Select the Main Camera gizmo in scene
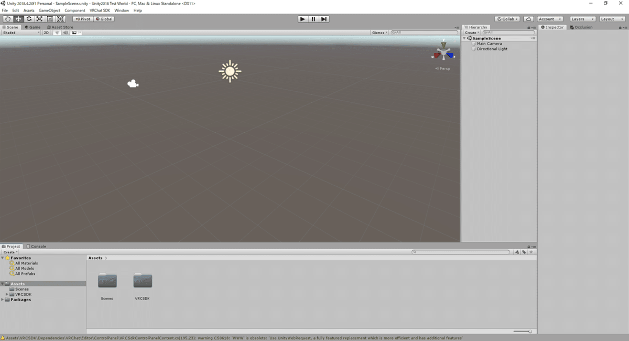The image size is (629, 341). point(133,83)
